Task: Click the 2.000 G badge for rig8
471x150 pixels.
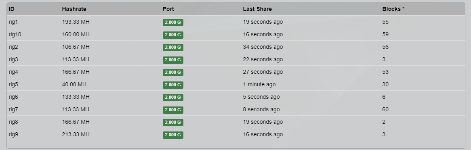Action: [x=173, y=123]
